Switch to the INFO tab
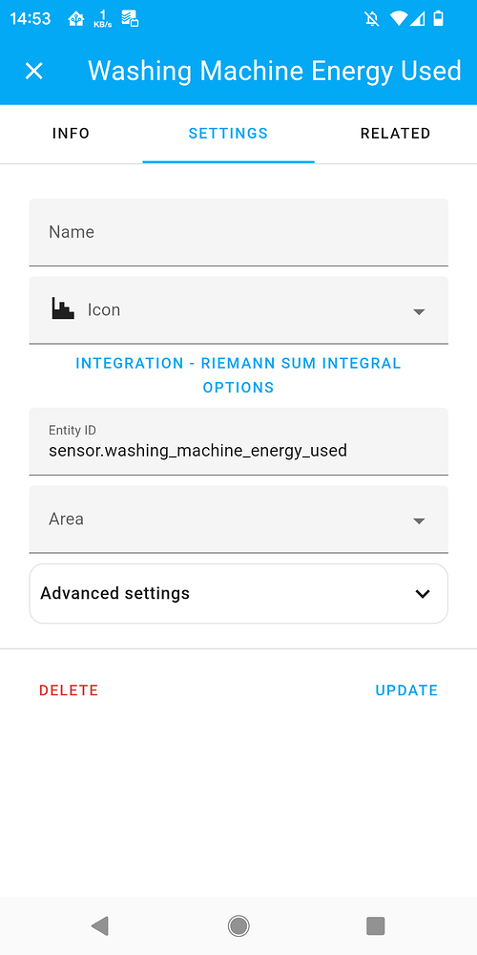 [x=72, y=134]
